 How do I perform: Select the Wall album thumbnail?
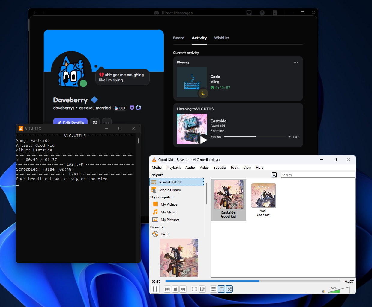pyautogui.click(x=263, y=200)
